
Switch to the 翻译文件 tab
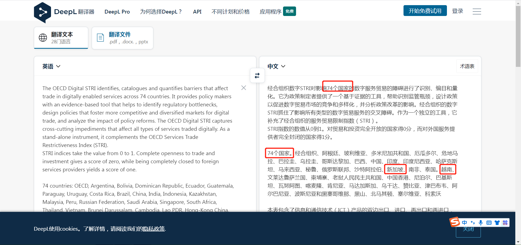point(122,38)
